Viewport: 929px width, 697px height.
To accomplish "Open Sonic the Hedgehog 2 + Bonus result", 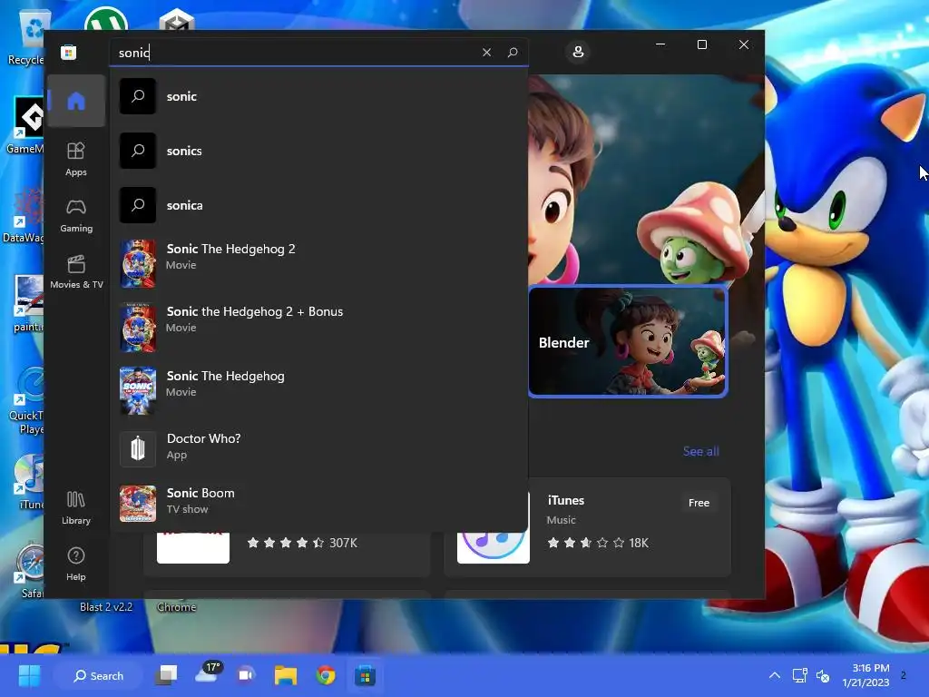I will coord(318,327).
